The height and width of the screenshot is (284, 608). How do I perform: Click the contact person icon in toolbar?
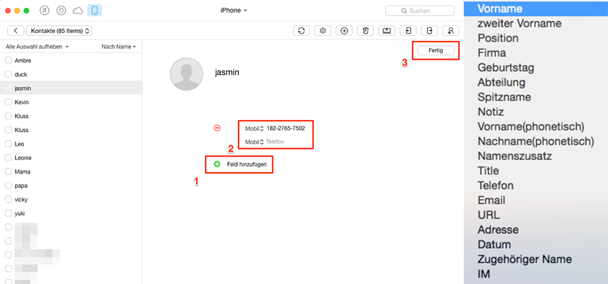tap(451, 31)
